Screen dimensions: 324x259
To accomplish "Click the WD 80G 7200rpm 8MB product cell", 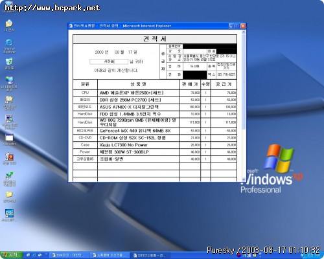I will coord(138,122).
